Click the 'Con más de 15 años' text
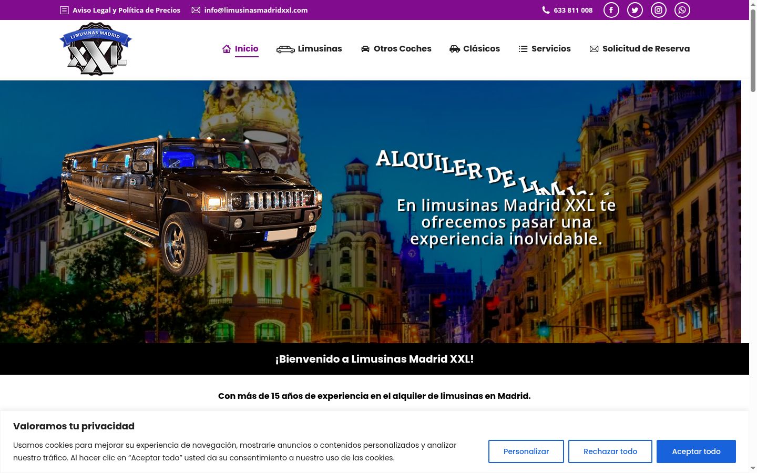The image size is (757, 473). coord(374,396)
